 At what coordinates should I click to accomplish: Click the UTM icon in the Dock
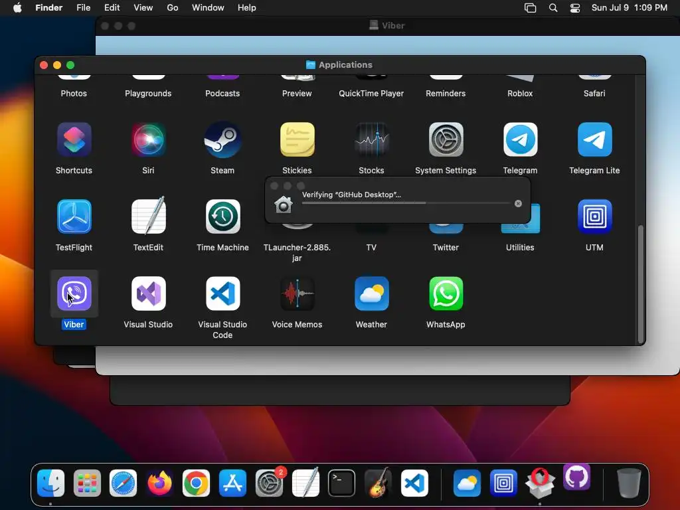click(503, 483)
